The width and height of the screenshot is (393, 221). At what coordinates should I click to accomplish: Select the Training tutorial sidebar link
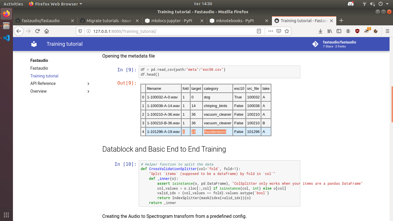click(44, 76)
